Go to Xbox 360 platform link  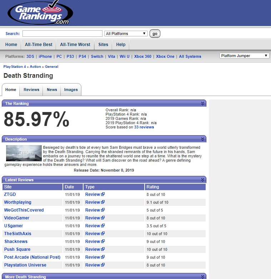[142, 56]
